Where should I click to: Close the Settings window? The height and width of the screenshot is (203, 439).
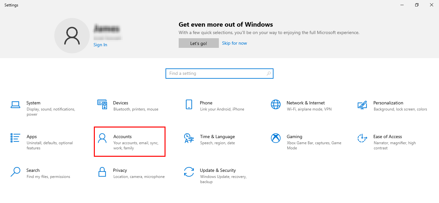click(432, 5)
